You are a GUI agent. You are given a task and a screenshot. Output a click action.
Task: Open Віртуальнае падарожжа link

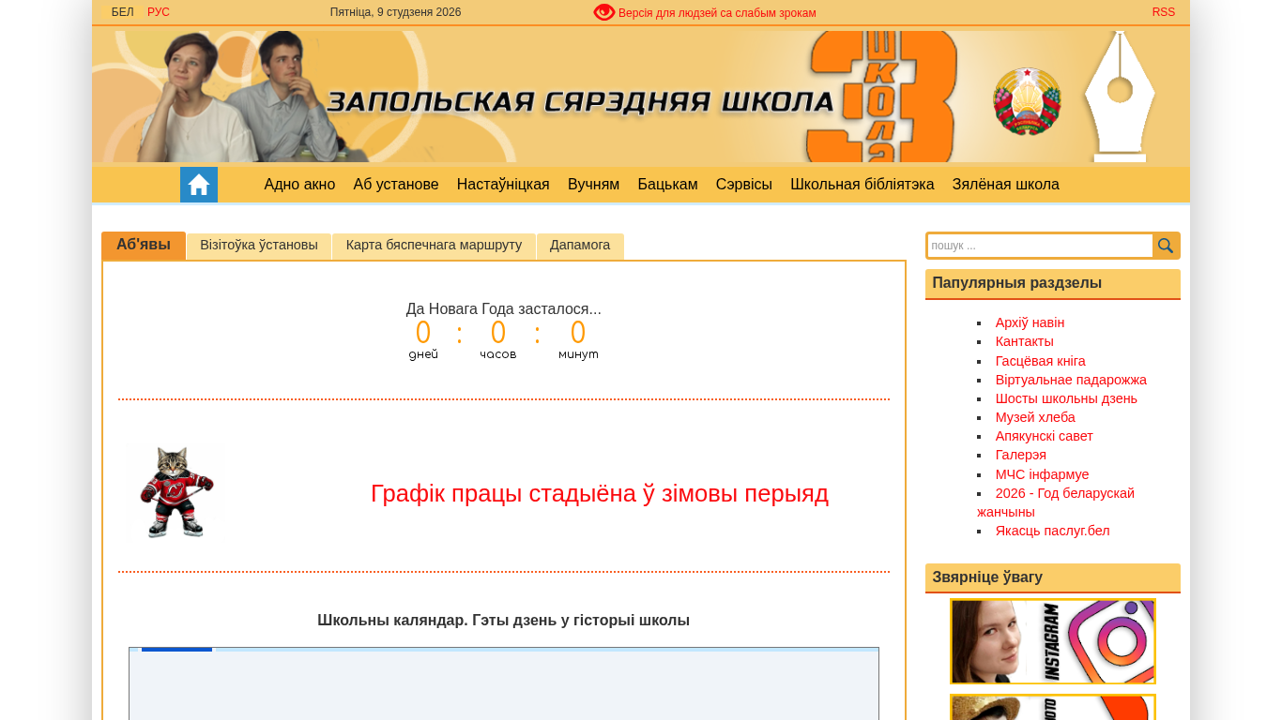coord(1071,380)
